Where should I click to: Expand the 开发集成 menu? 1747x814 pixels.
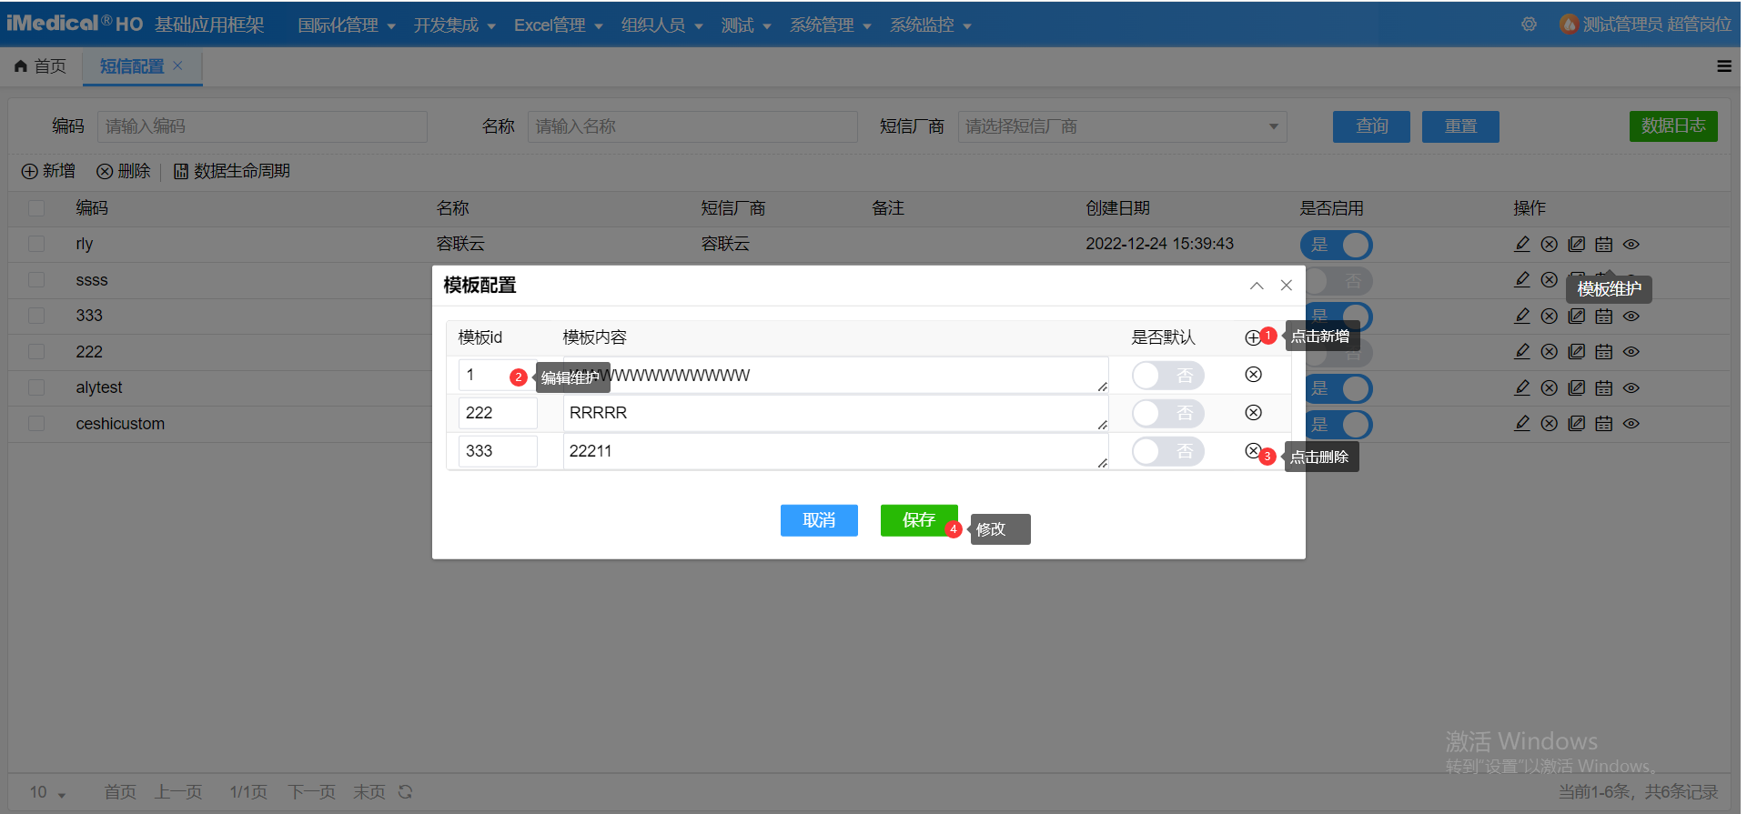coord(454,25)
